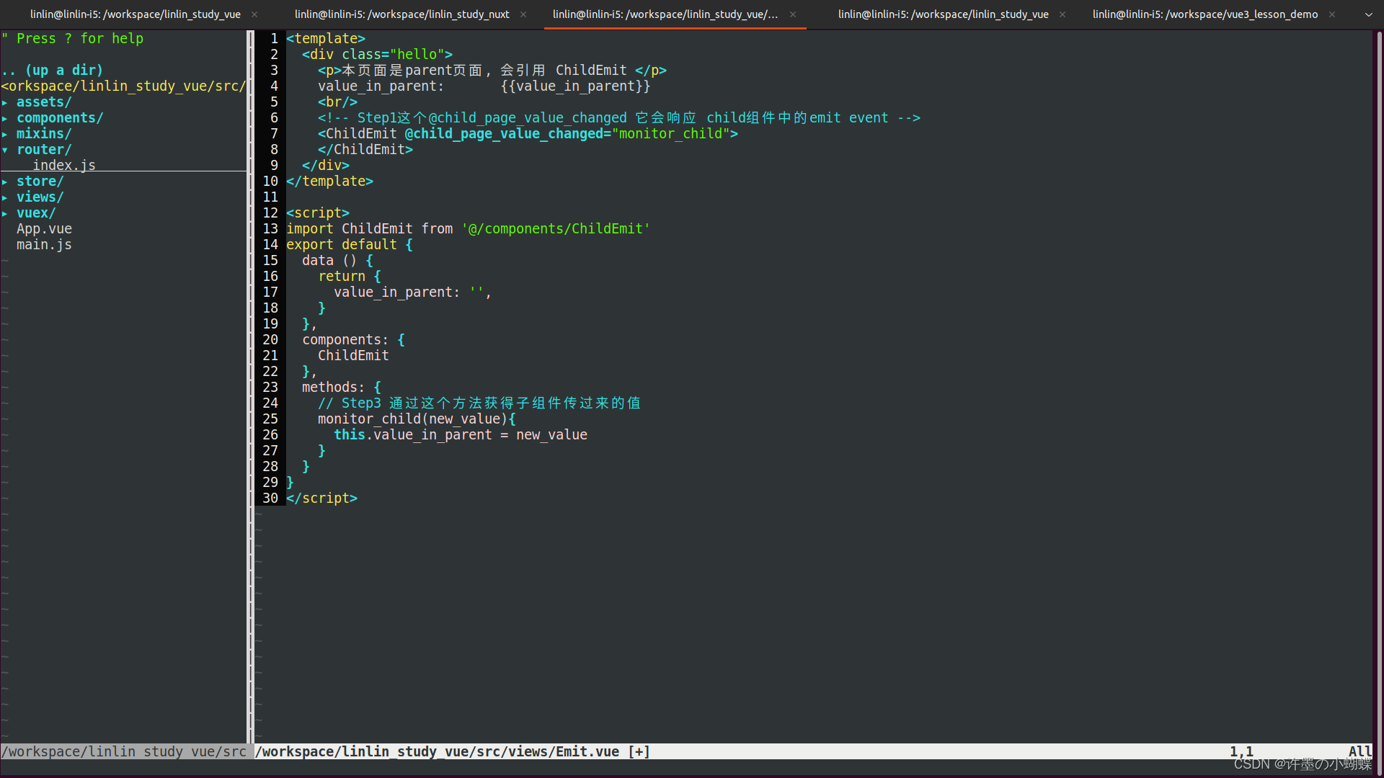The width and height of the screenshot is (1384, 778).
Task: Expand the assets/ folder arrow
Action: point(5,102)
